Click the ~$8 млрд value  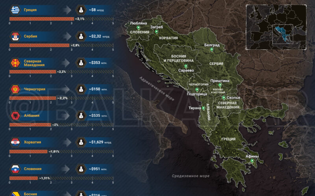96,10
